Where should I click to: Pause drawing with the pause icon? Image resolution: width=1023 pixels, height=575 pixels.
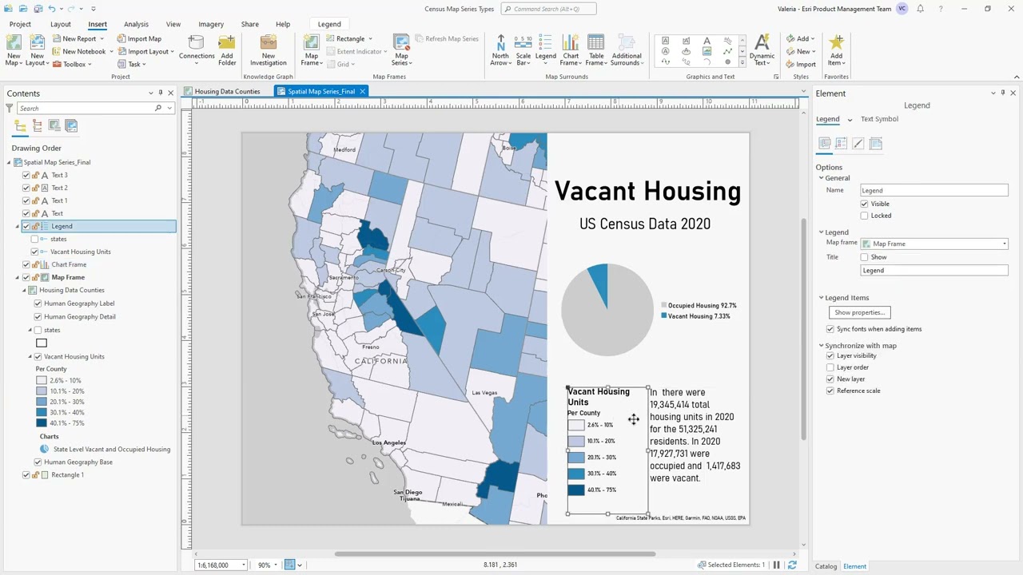pos(776,565)
